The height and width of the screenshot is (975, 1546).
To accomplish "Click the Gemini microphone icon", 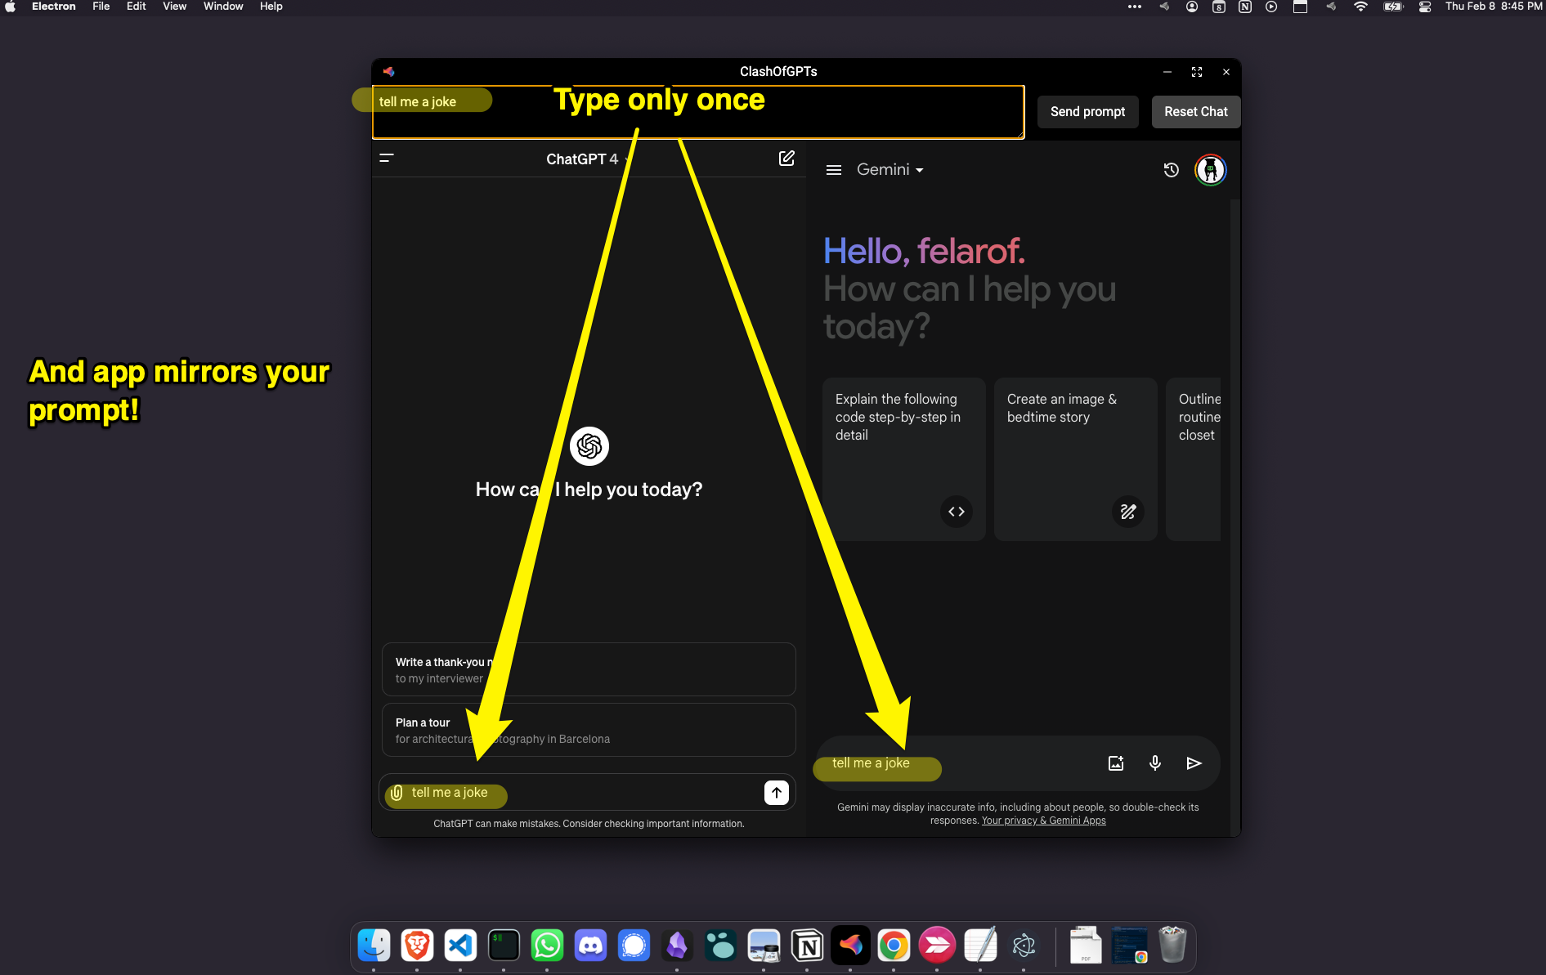I will tap(1154, 763).
